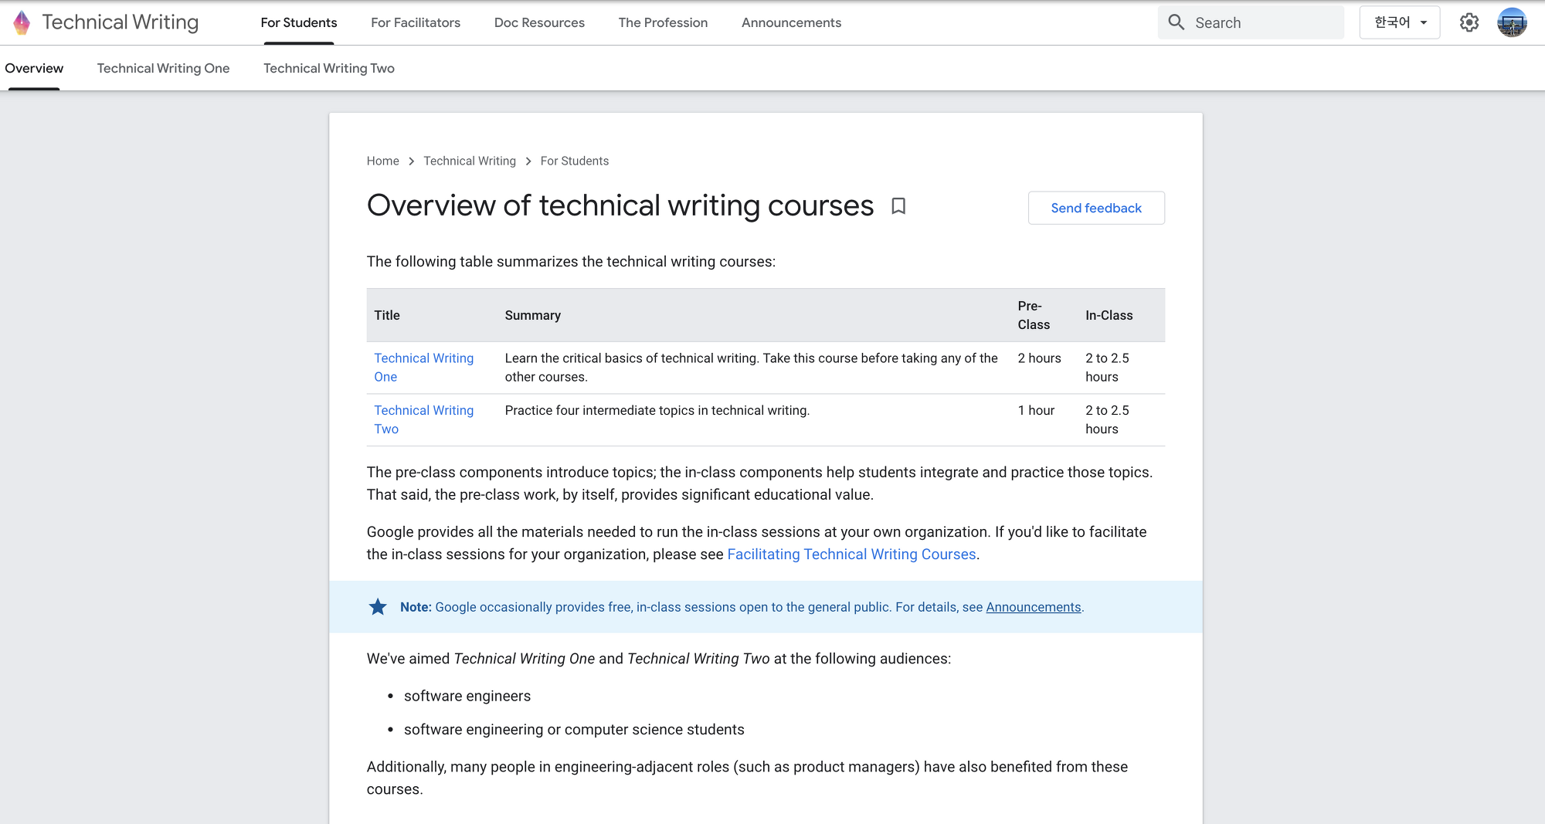The height and width of the screenshot is (824, 1545).
Task: Click the Technical Writing breadcrumb link
Action: pyautogui.click(x=470, y=161)
